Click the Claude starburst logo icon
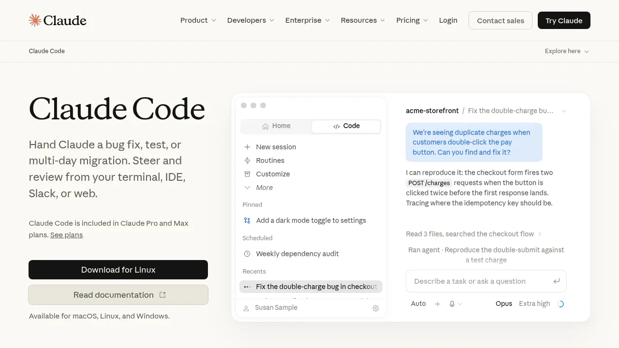The height and width of the screenshot is (348, 619). click(35, 20)
